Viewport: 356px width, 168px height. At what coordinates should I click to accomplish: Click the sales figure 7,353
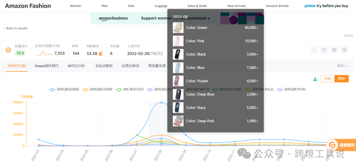pyautogui.click(x=59, y=54)
